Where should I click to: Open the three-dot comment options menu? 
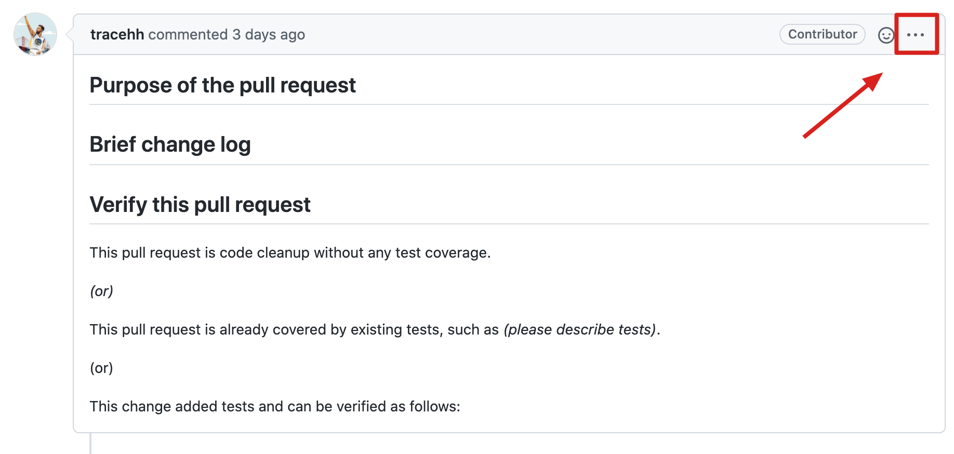tap(916, 35)
